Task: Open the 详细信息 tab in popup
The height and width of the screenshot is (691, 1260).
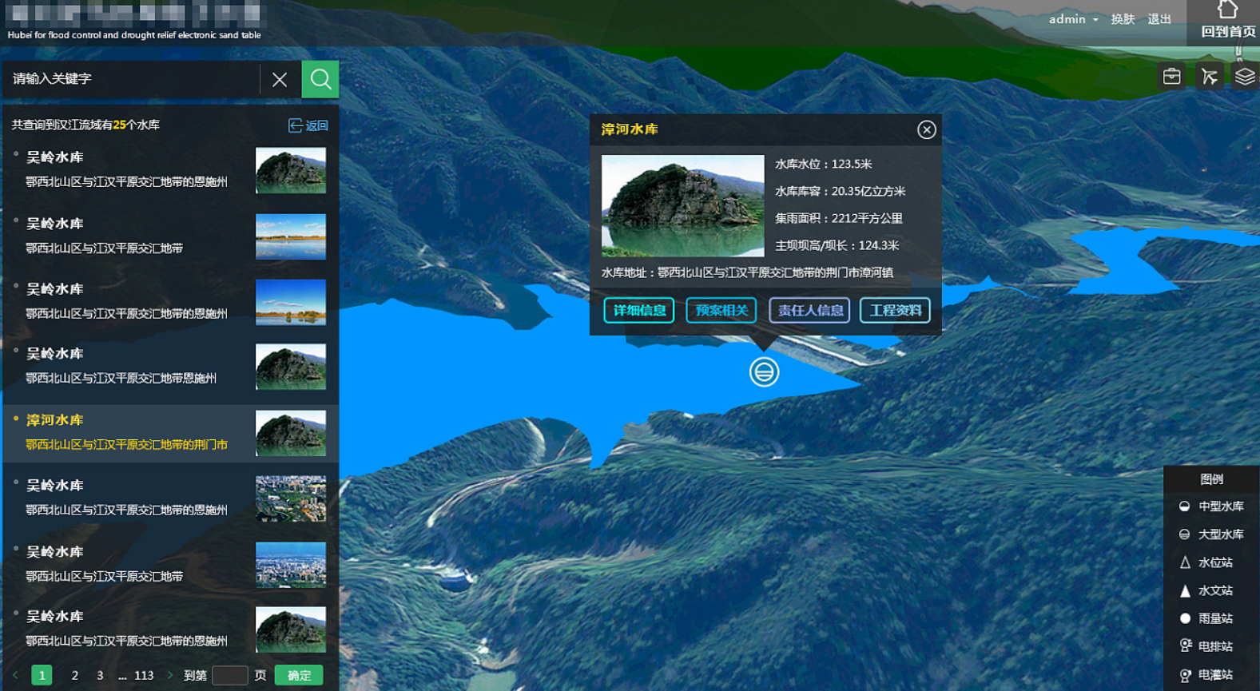Action: [638, 310]
